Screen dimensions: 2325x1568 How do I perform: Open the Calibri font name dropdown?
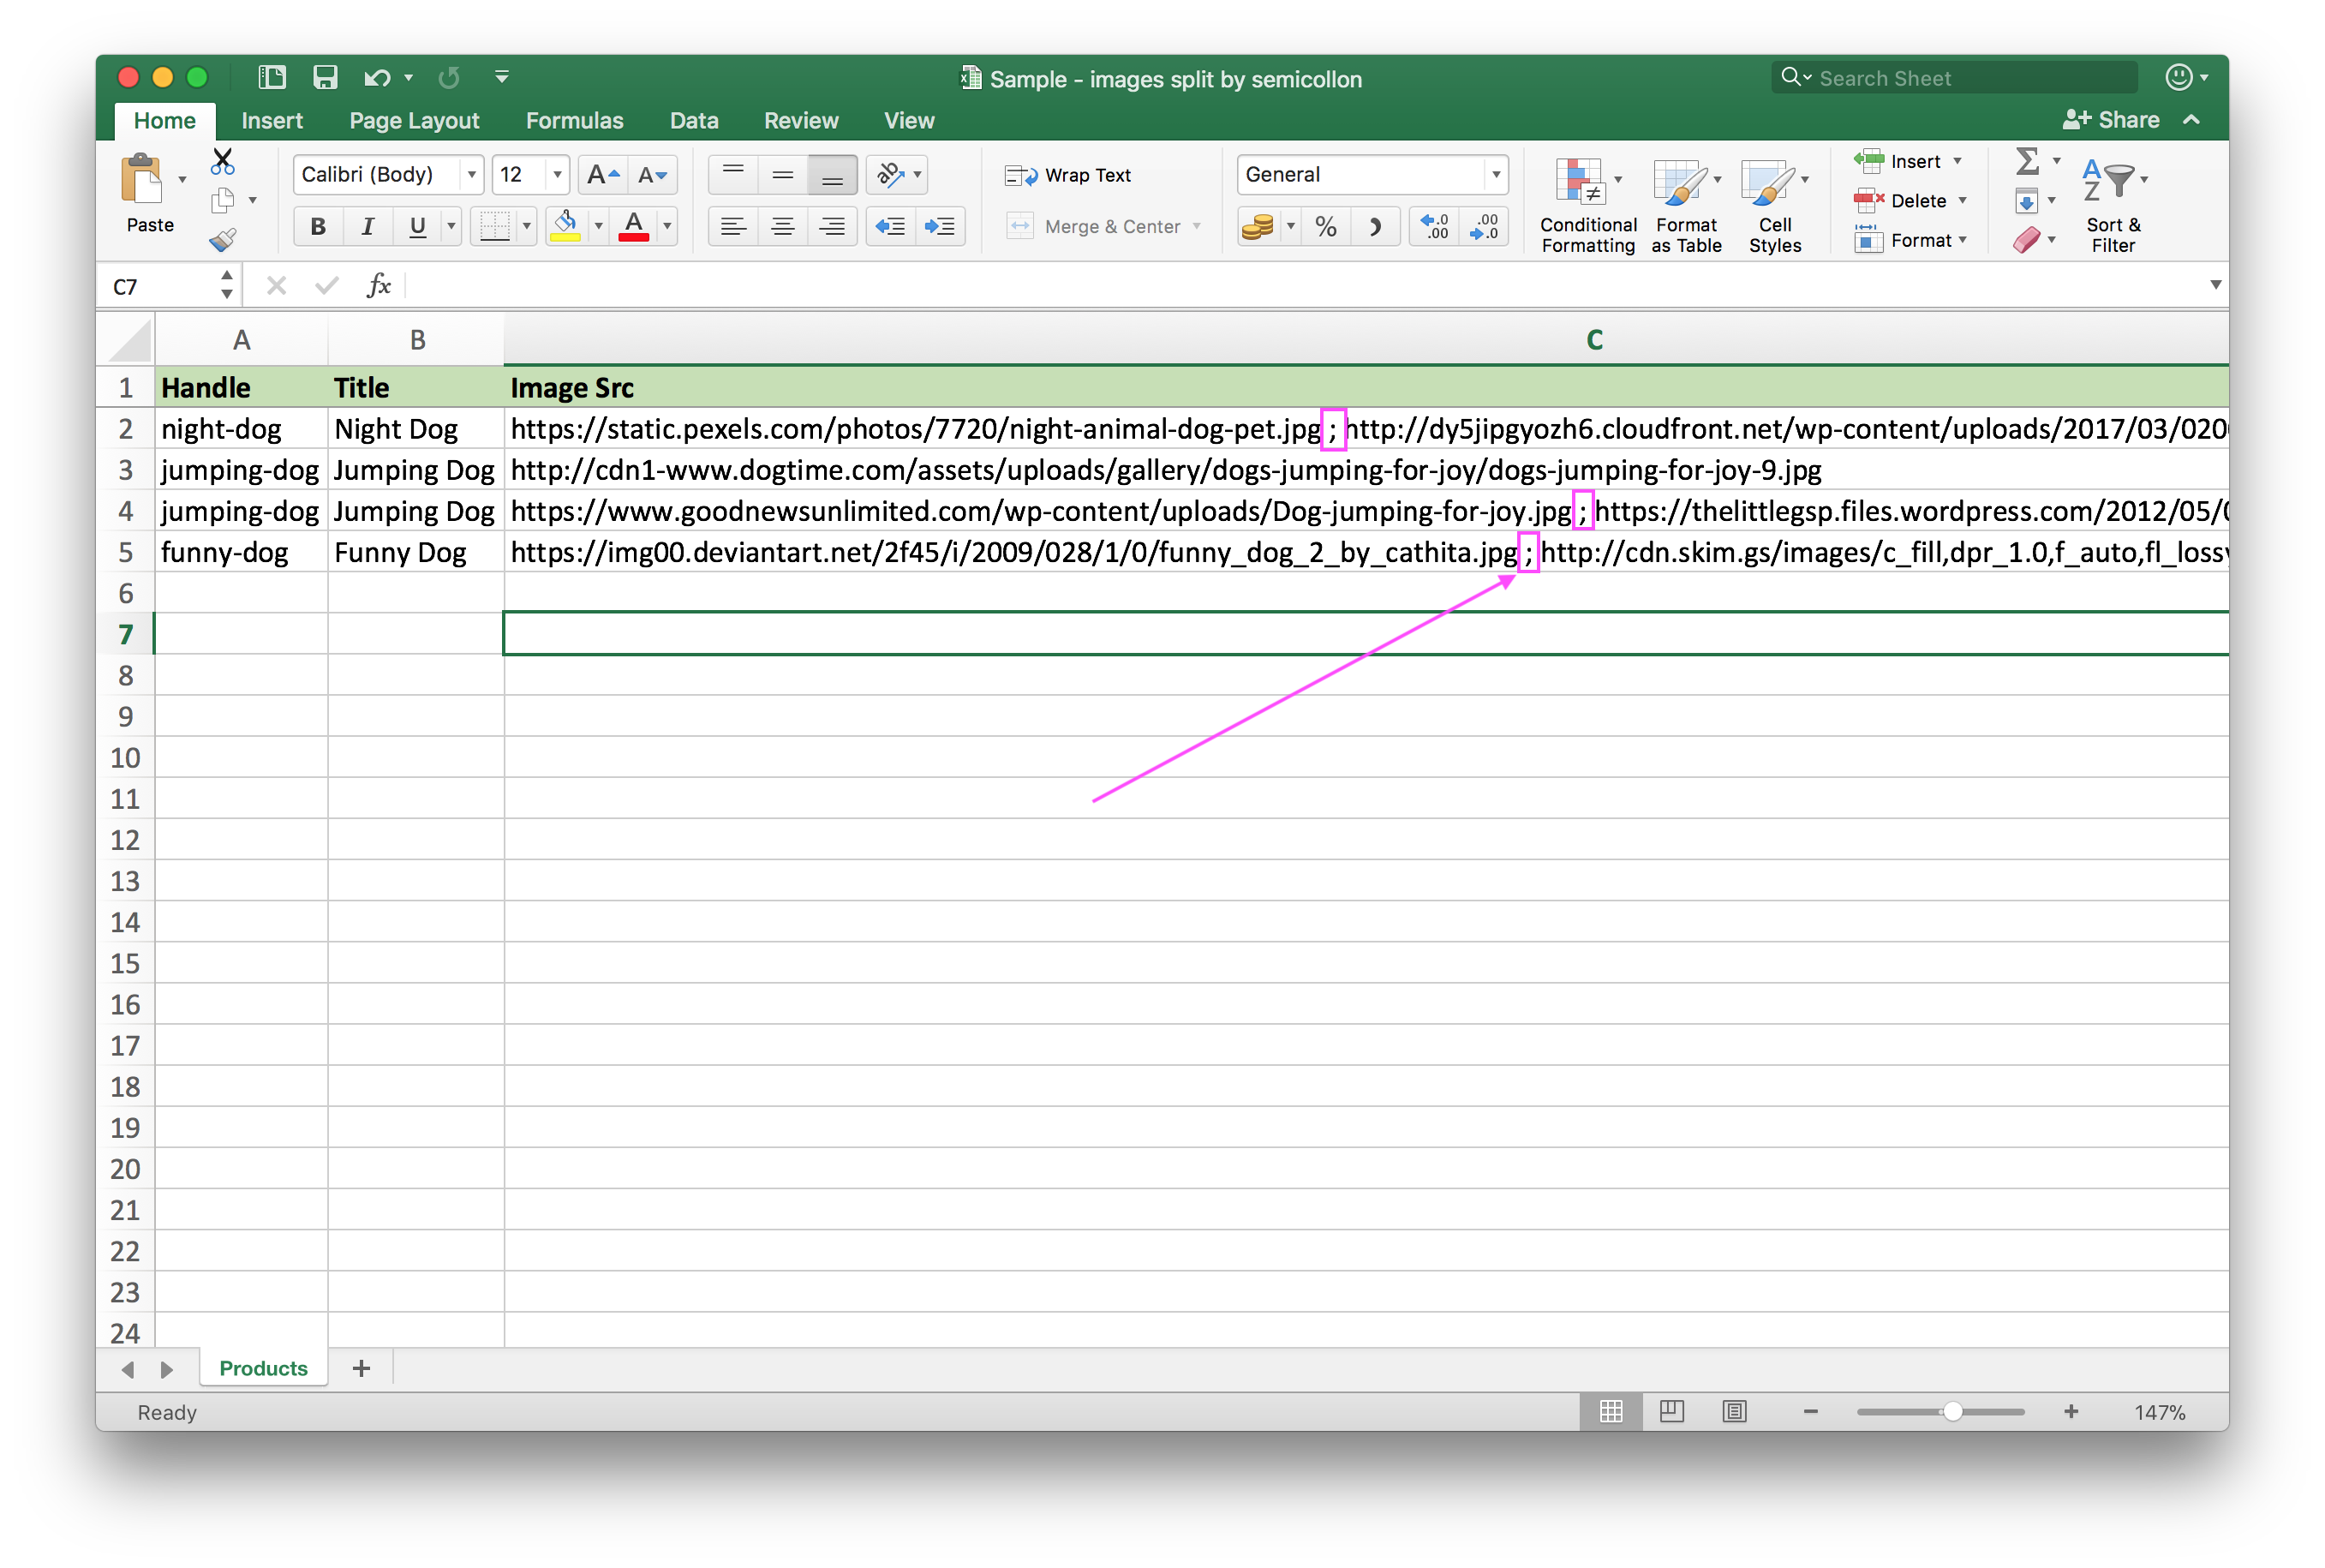tap(471, 175)
